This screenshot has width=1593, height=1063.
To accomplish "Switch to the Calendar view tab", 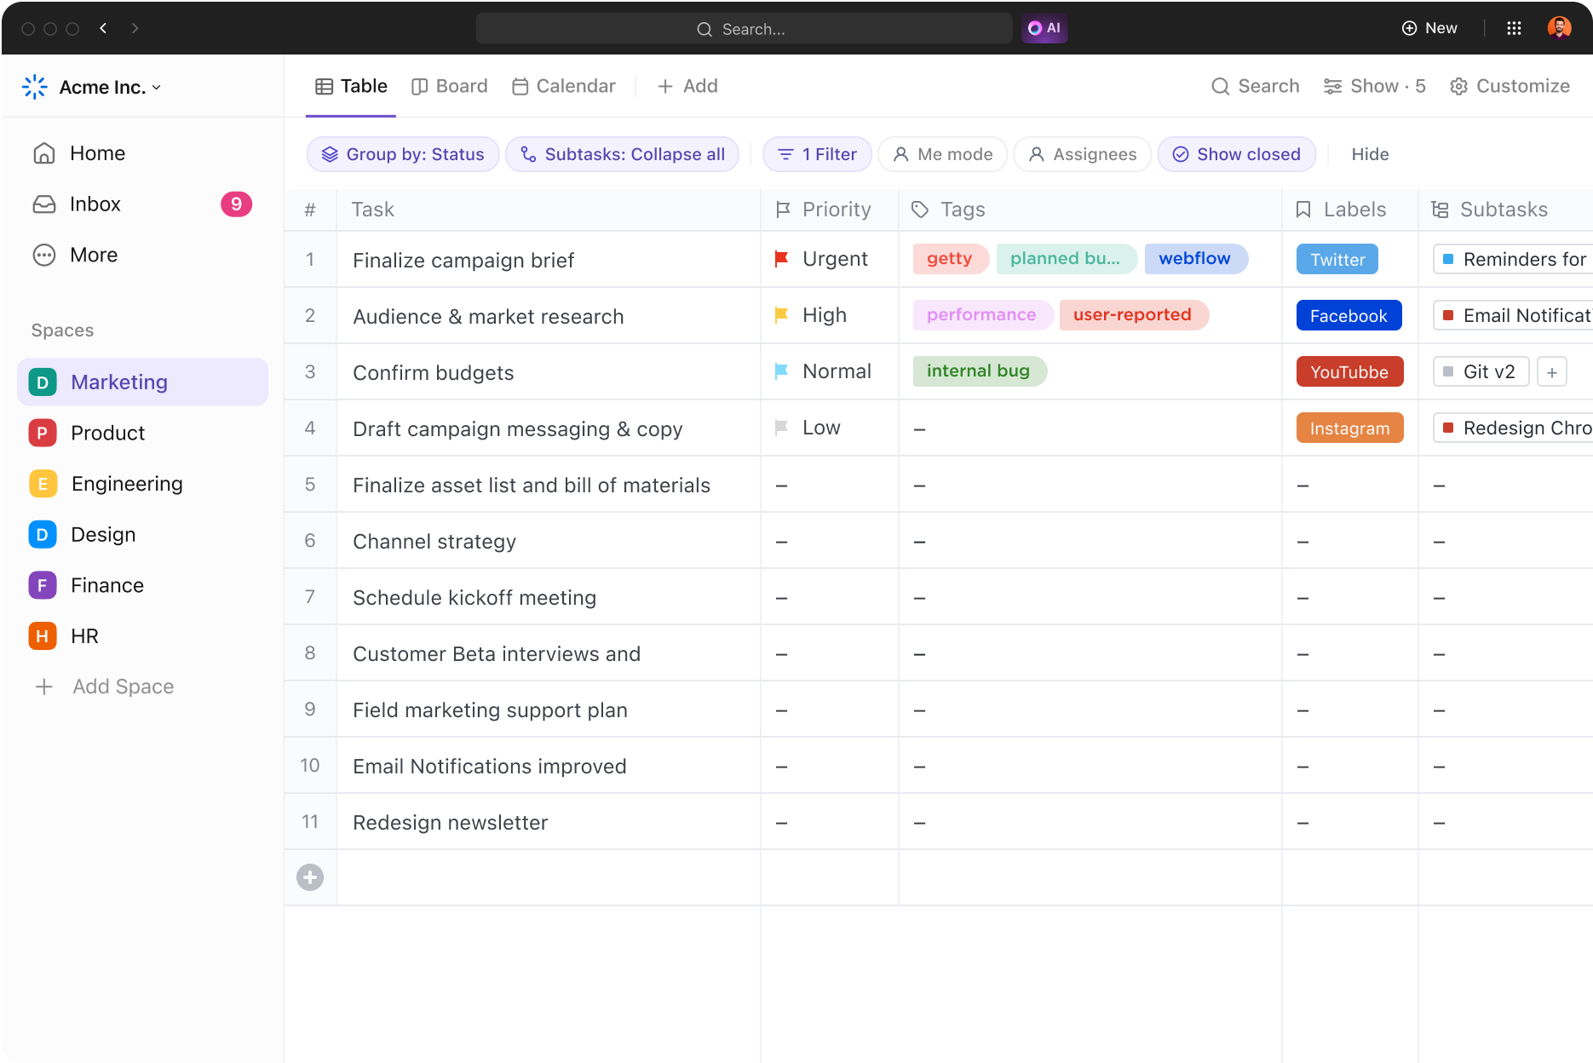I will coord(563,86).
